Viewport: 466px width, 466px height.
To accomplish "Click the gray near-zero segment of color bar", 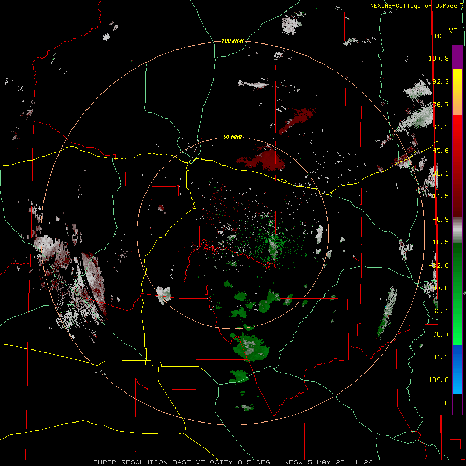I will point(457,230).
